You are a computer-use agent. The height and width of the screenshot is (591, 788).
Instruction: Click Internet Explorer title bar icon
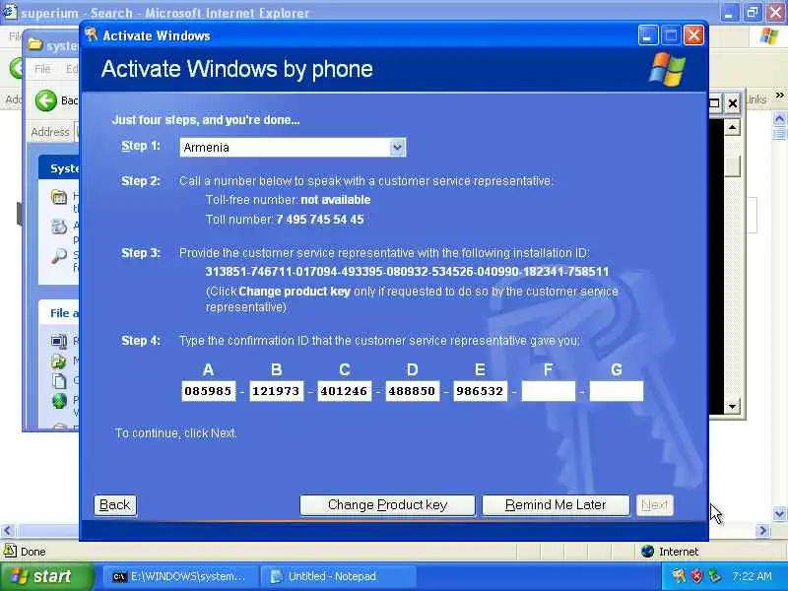10,12
